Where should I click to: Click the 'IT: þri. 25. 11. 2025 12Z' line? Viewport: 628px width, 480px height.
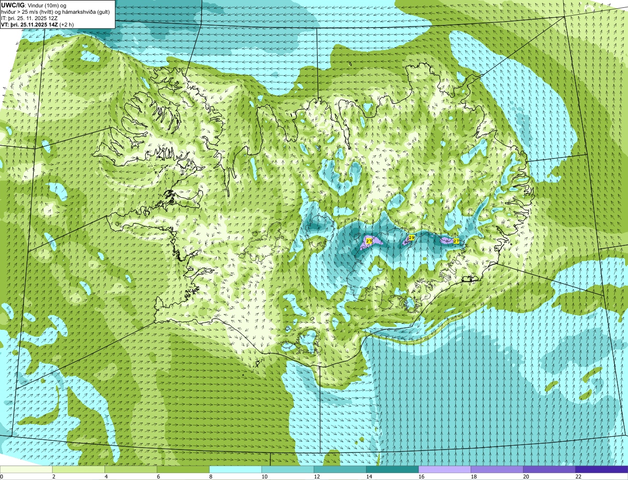click(29, 18)
